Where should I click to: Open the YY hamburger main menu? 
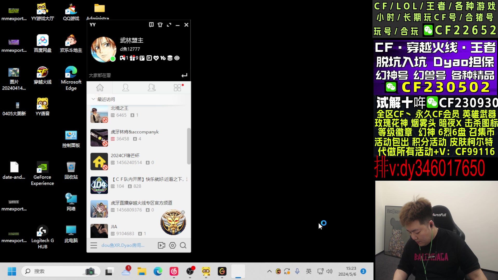[x=94, y=245]
